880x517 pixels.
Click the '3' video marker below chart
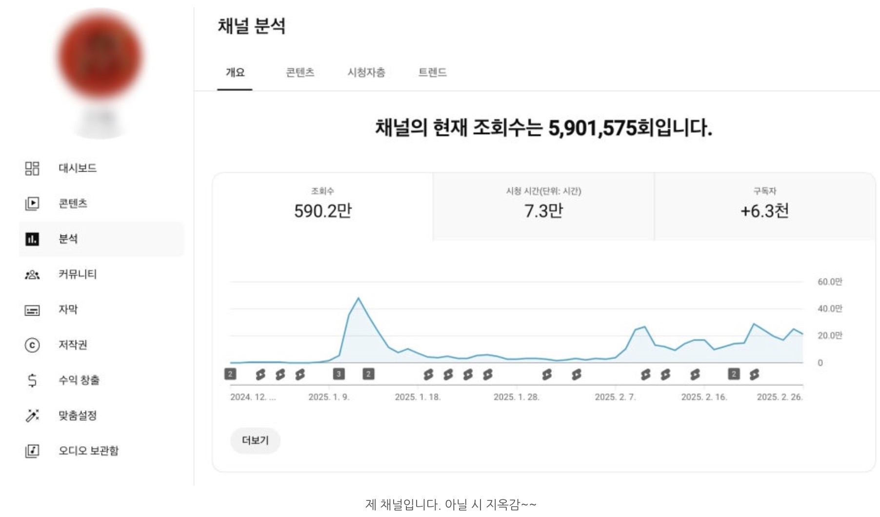pos(339,374)
